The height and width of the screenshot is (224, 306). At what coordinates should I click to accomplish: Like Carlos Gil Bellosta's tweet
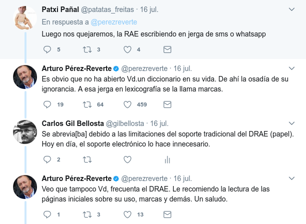coord(127,159)
